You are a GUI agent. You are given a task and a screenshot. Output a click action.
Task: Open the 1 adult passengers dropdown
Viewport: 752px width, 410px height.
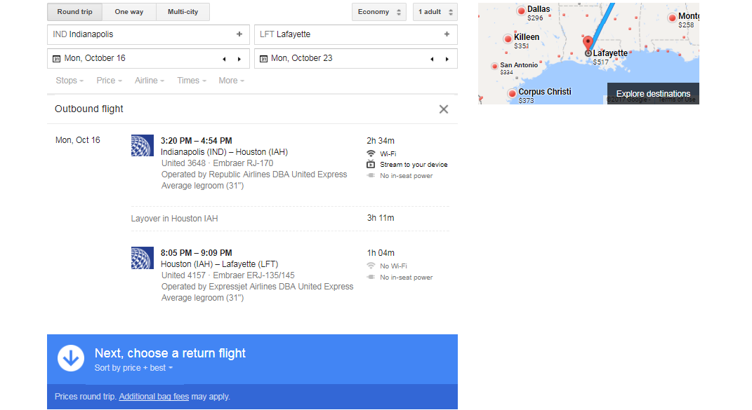pos(435,12)
